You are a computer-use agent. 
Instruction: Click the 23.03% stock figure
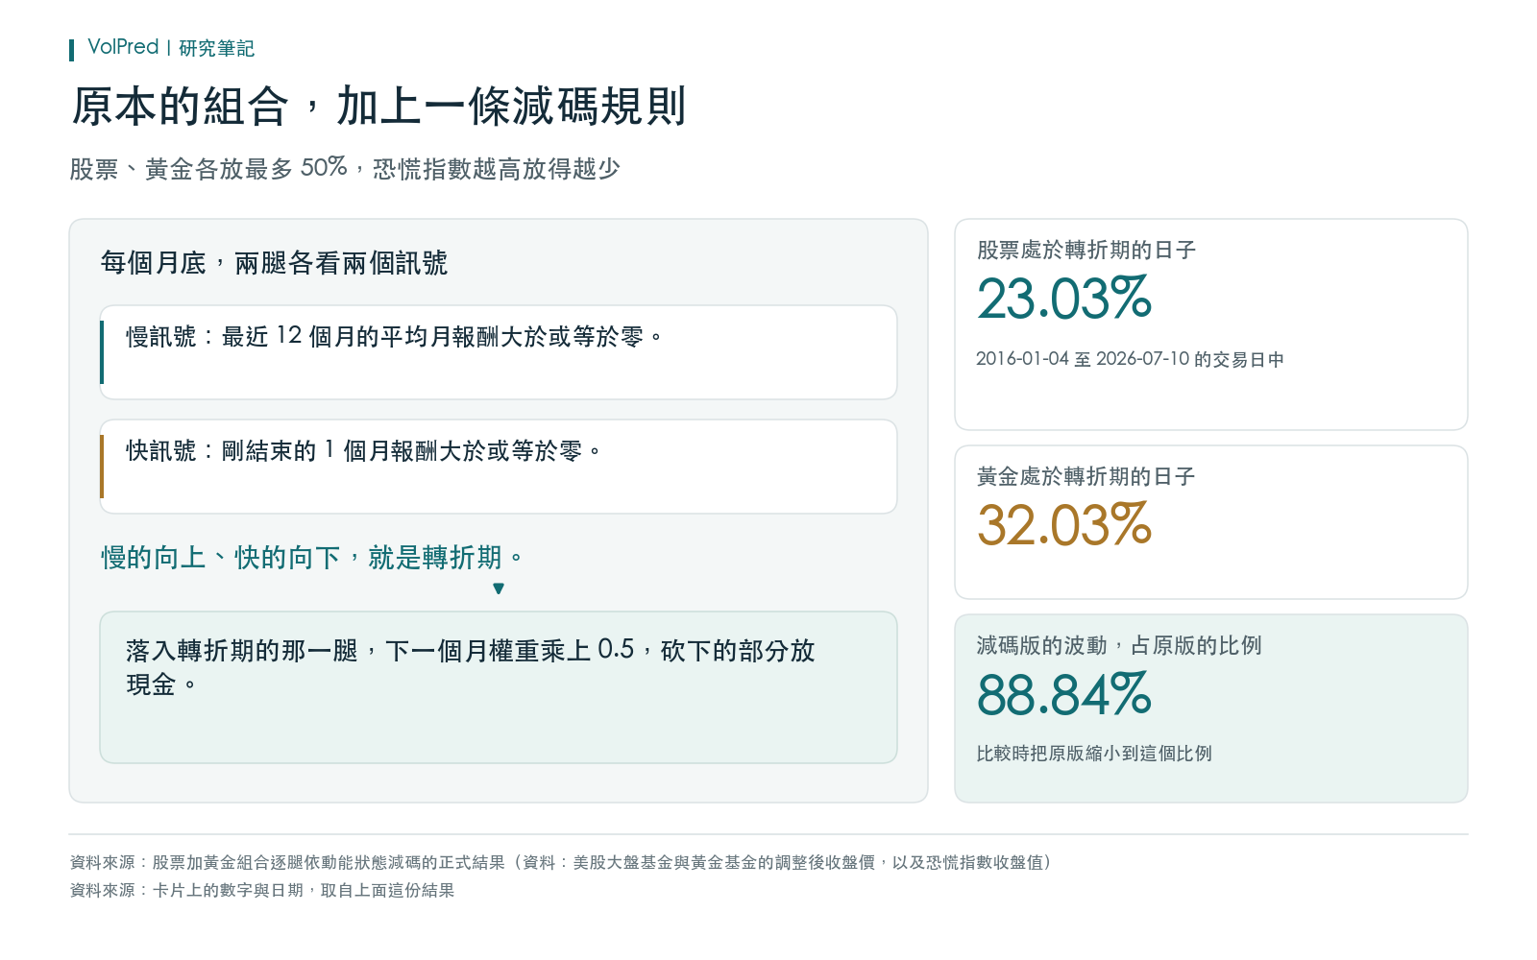(x=1064, y=299)
